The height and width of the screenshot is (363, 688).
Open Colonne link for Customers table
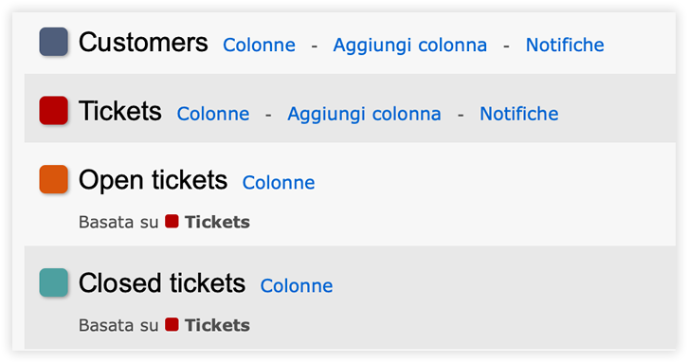(260, 45)
